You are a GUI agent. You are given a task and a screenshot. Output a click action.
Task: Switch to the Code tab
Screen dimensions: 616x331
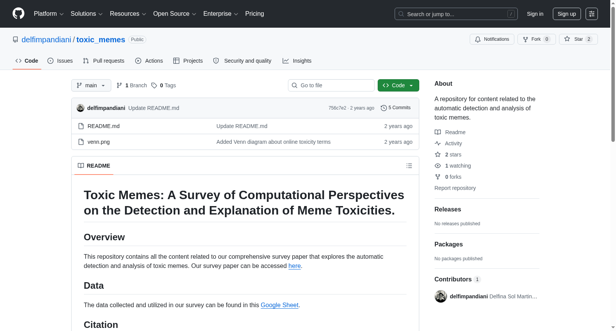(x=27, y=61)
